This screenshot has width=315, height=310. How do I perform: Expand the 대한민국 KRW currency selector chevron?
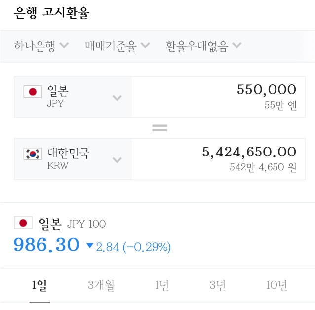[117, 159]
